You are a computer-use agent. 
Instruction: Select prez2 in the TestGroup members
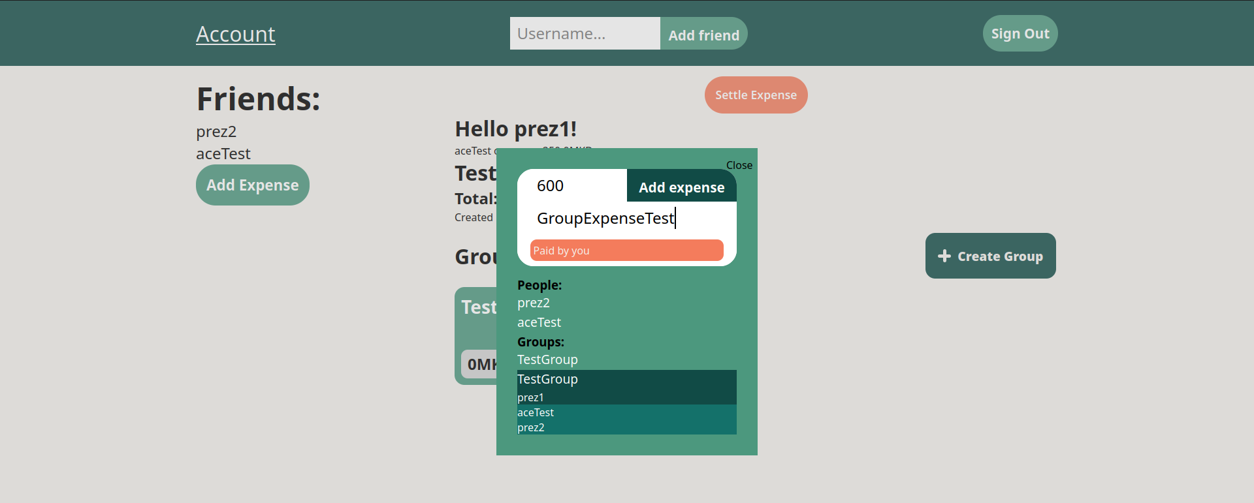[530, 427]
